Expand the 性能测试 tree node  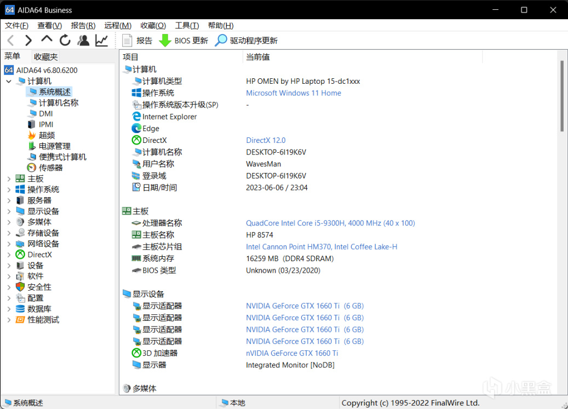click(9, 320)
